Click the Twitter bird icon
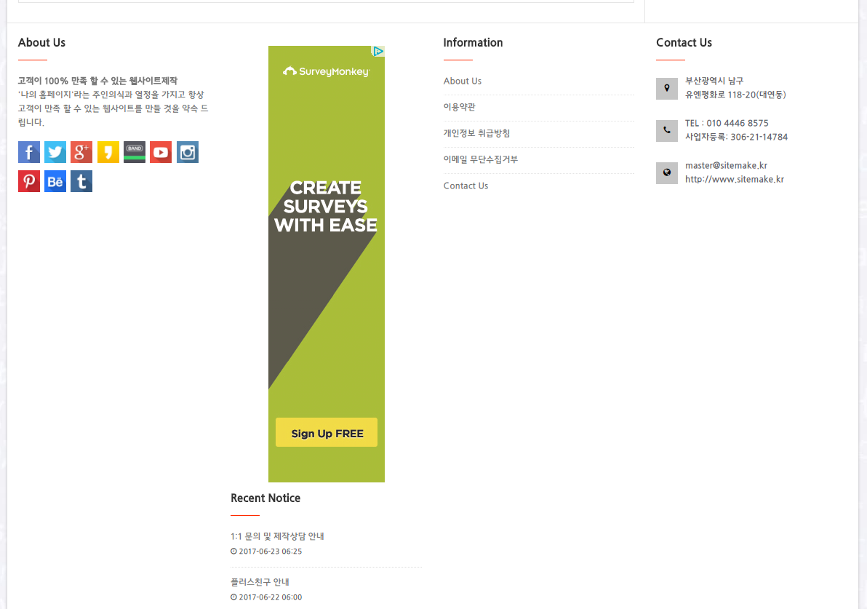Screen dimensions: 867x609 (x=55, y=152)
